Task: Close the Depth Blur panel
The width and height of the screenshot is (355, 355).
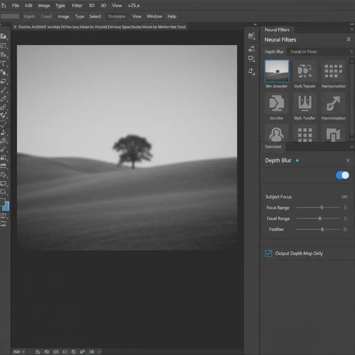Action: [348, 161]
